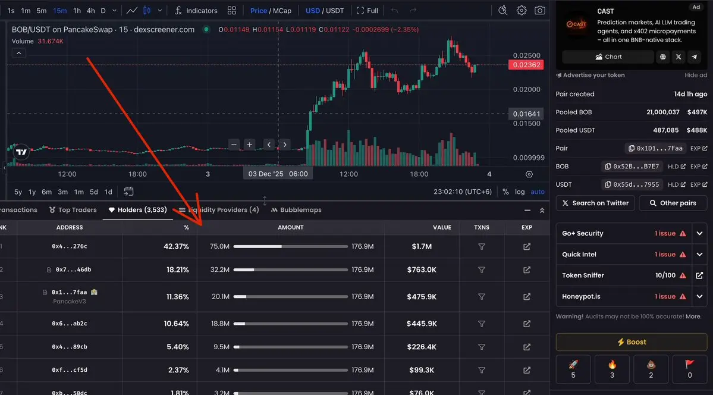
Task: Open the Indicators menu
Action: (x=196, y=11)
